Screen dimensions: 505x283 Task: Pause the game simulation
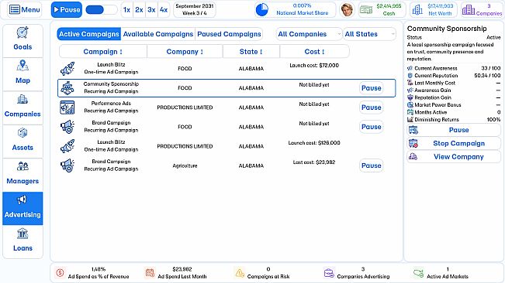pos(67,10)
